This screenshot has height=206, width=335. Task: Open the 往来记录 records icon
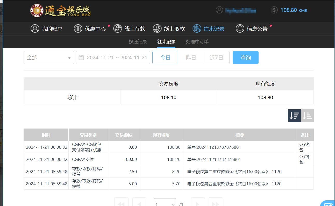point(196,29)
